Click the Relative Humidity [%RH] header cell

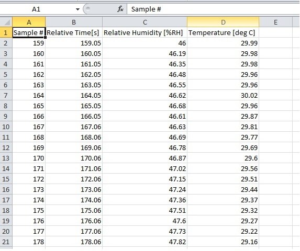click(x=145, y=32)
